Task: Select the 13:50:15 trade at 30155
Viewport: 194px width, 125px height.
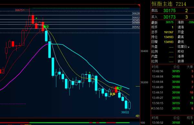Action: [172, 103]
